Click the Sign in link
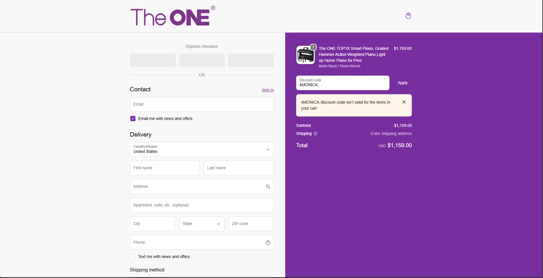The height and width of the screenshot is (278, 543). coord(268,90)
